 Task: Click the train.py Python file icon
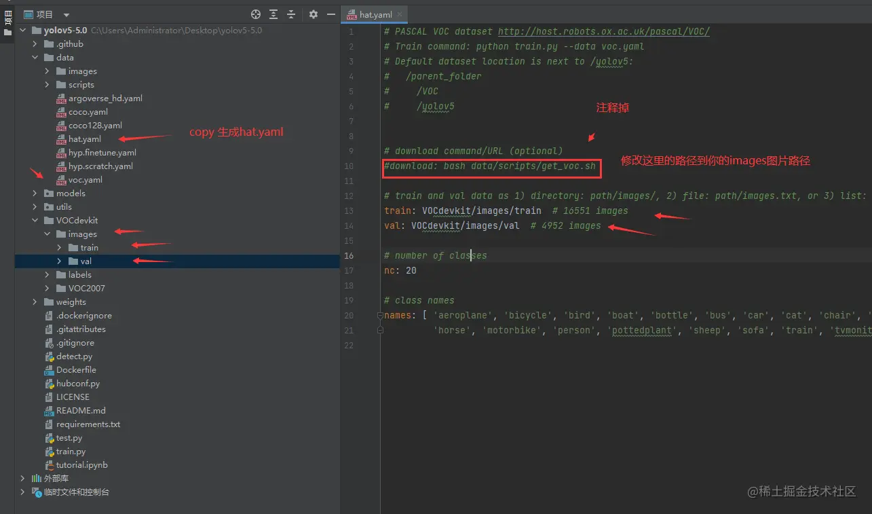[x=49, y=452]
